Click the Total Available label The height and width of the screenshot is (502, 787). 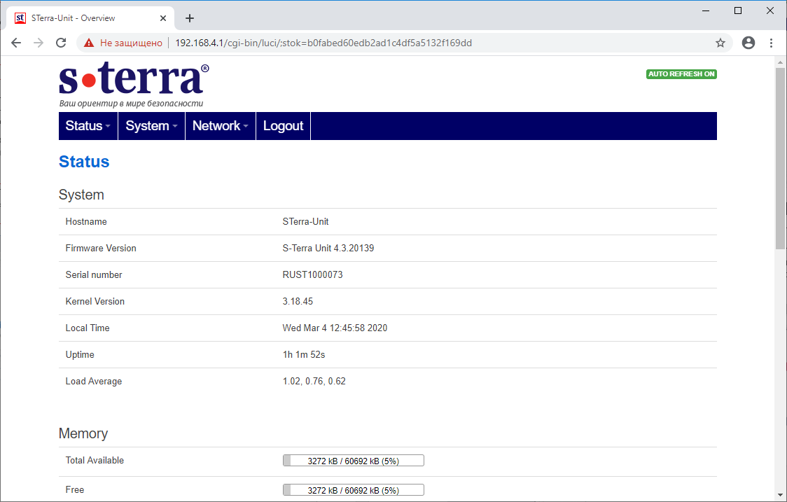pyautogui.click(x=95, y=460)
